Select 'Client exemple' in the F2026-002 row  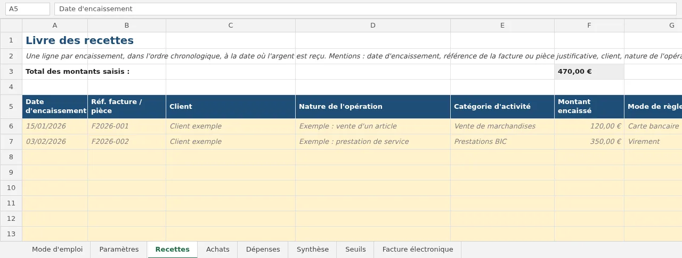[231, 142]
